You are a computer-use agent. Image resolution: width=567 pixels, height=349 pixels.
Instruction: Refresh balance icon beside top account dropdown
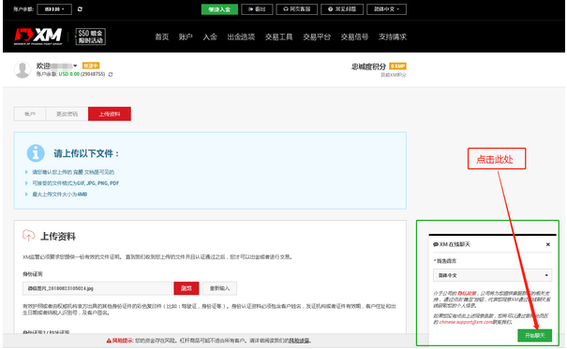(x=80, y=9)
